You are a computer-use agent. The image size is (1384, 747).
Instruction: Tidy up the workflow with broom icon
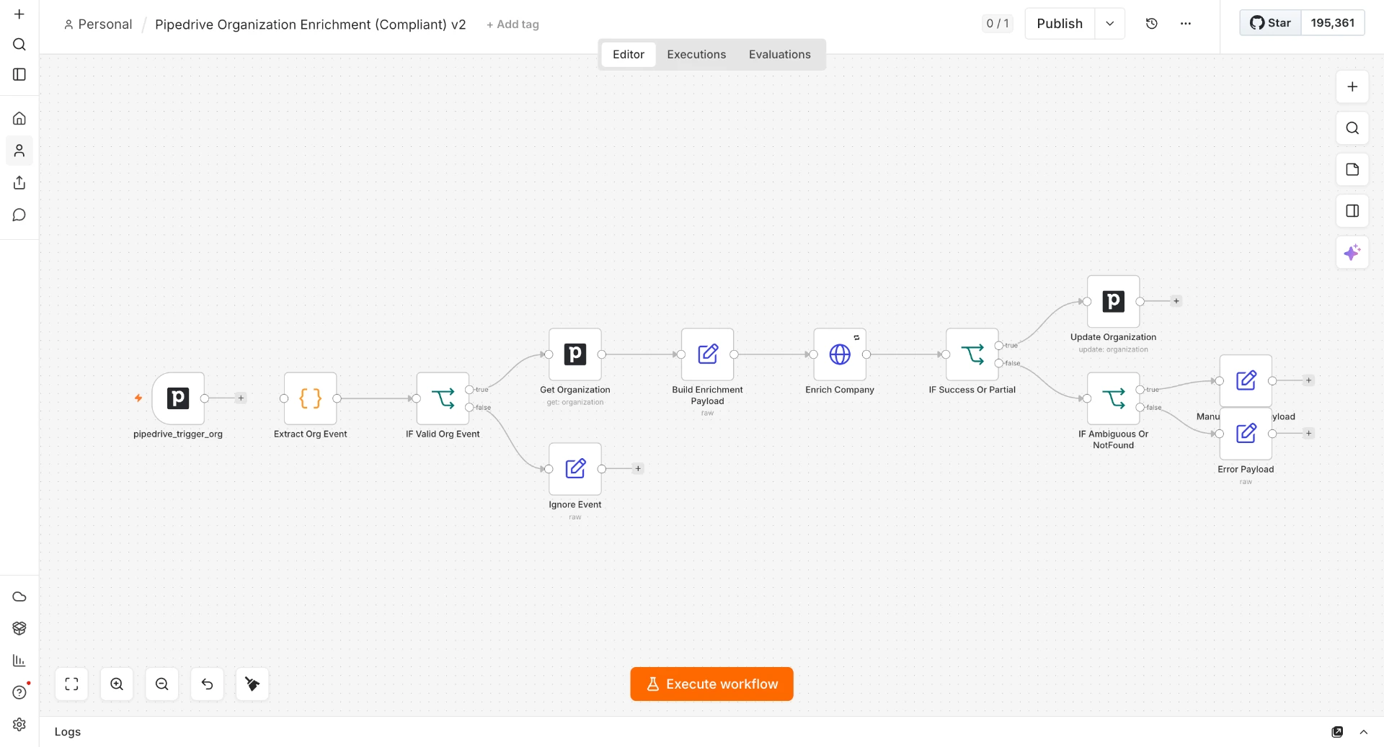252,684
